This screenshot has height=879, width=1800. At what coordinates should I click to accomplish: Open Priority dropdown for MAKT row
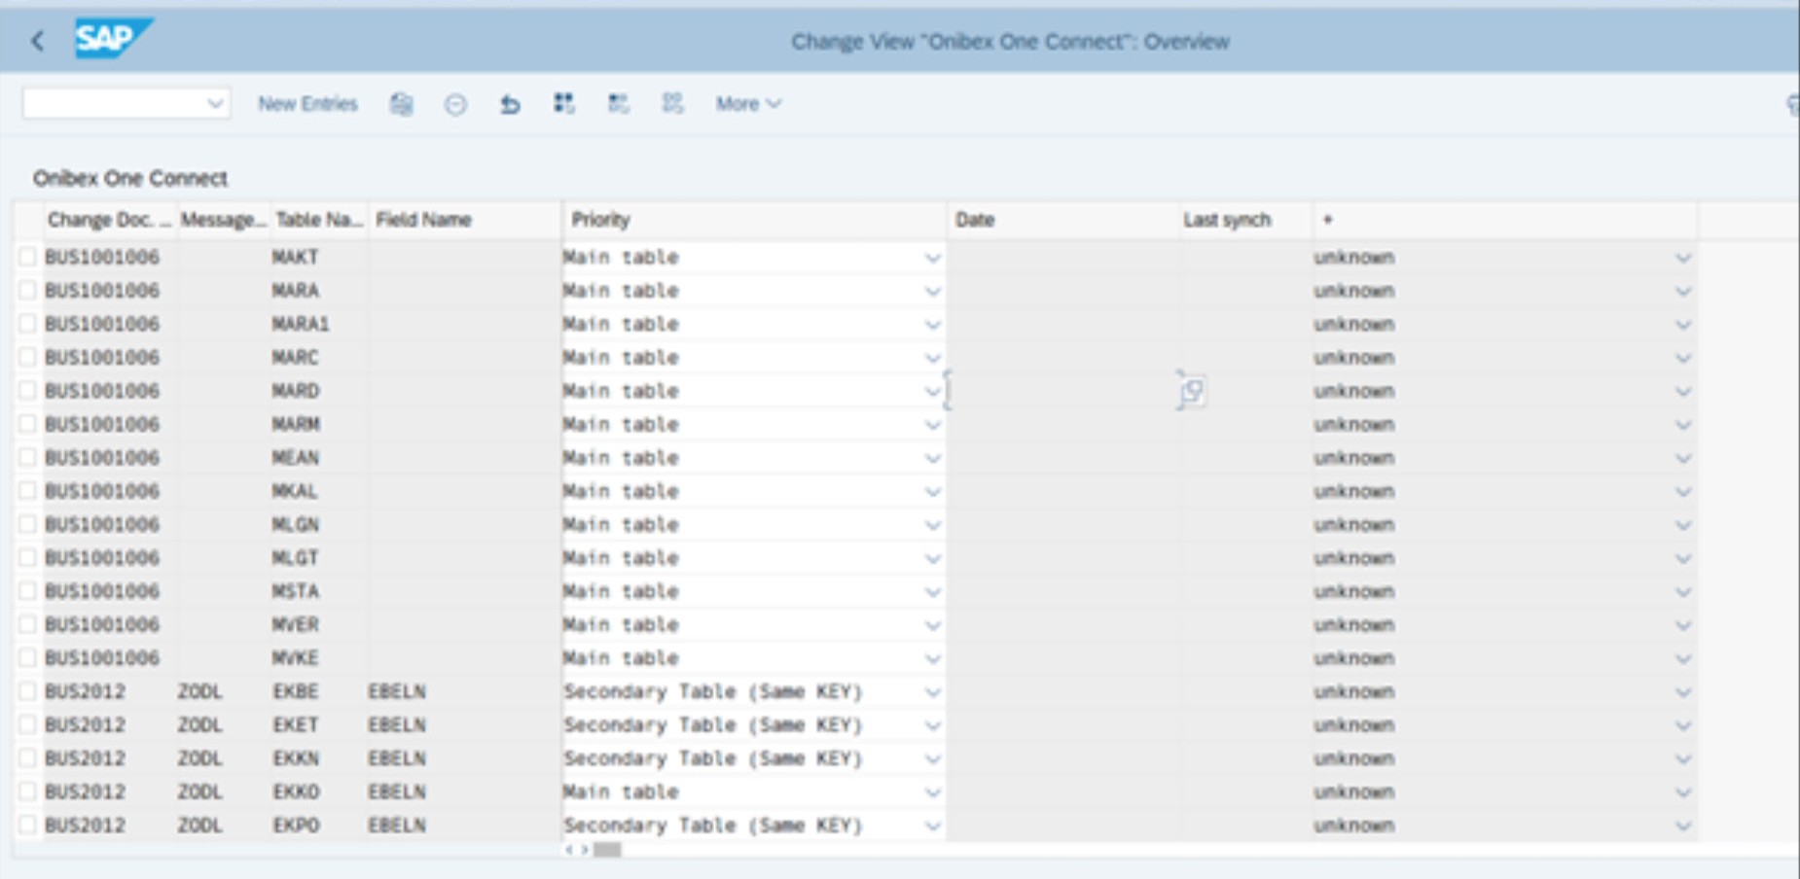[x=932, y=258]
